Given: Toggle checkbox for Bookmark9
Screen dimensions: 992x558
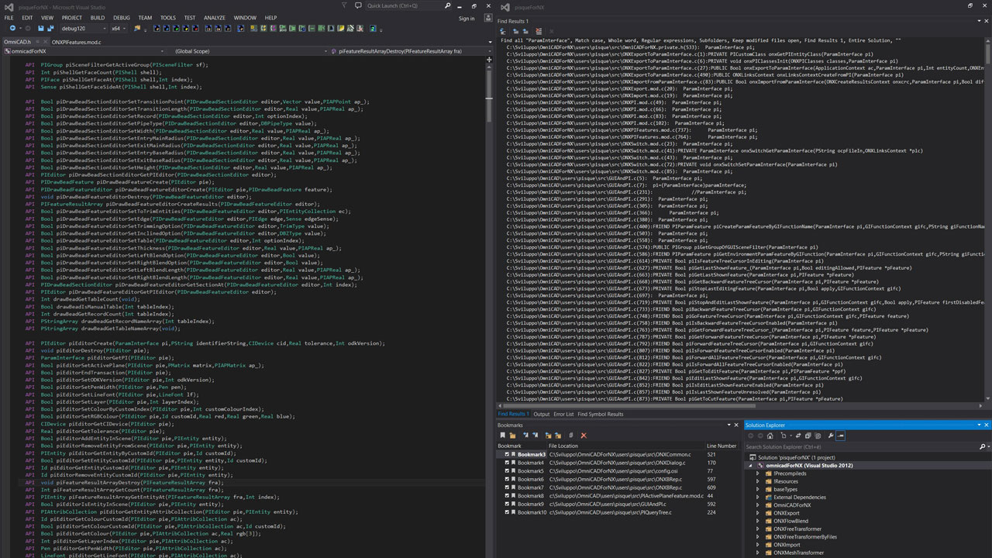Looking at the screenshot, I should pos(507,505).
